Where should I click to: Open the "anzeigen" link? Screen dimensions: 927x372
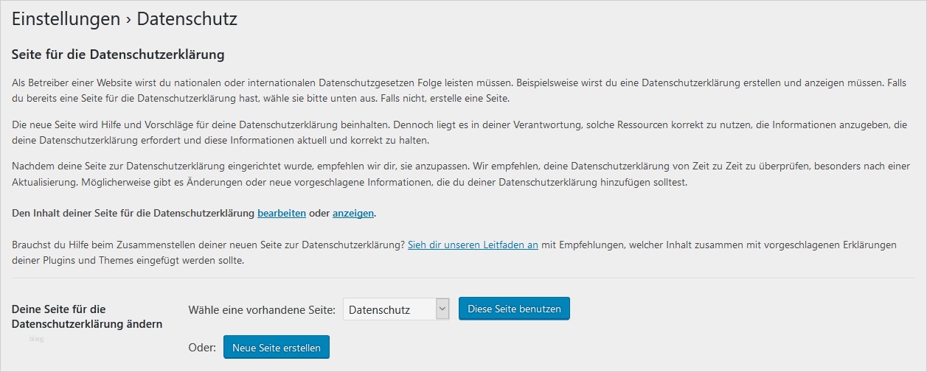pyautogui.click(x=353, y=214)
